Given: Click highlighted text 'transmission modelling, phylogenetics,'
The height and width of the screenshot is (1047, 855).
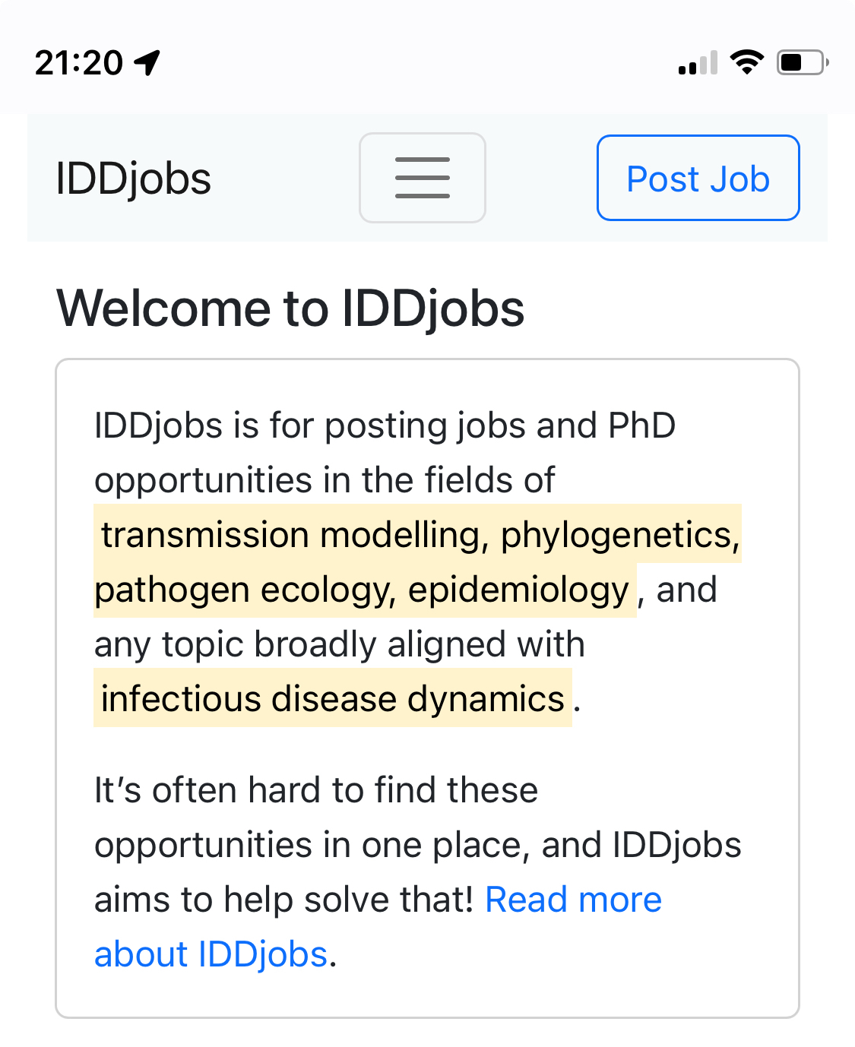Looking at the screenshot, I should point(418,535).
